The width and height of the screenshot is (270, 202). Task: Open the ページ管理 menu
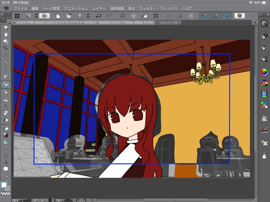click(51, 8)
